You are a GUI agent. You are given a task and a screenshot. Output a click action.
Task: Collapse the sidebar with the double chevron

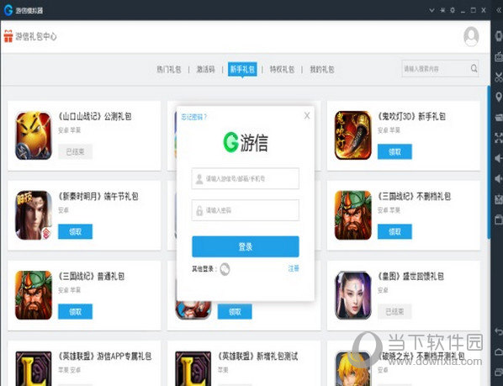point(499,11)
